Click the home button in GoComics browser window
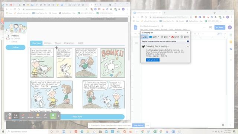This screenshot has height=134, width=238. 19,9
